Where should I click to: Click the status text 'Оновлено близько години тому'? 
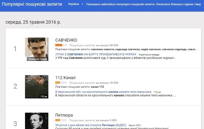(178, 4)
